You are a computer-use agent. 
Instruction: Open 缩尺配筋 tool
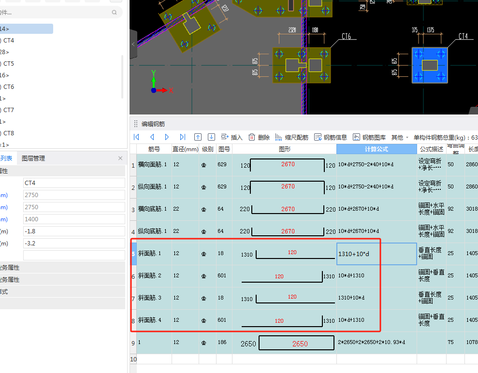(292, 137)
